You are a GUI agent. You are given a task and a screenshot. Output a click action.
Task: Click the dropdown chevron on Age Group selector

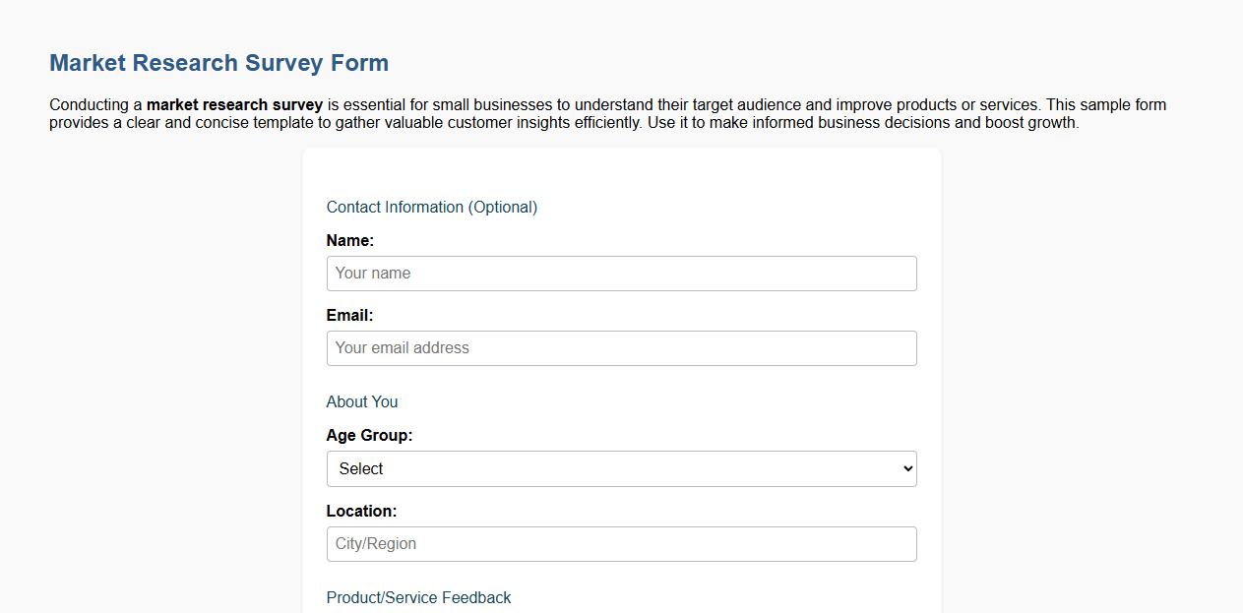pos(905,468)
